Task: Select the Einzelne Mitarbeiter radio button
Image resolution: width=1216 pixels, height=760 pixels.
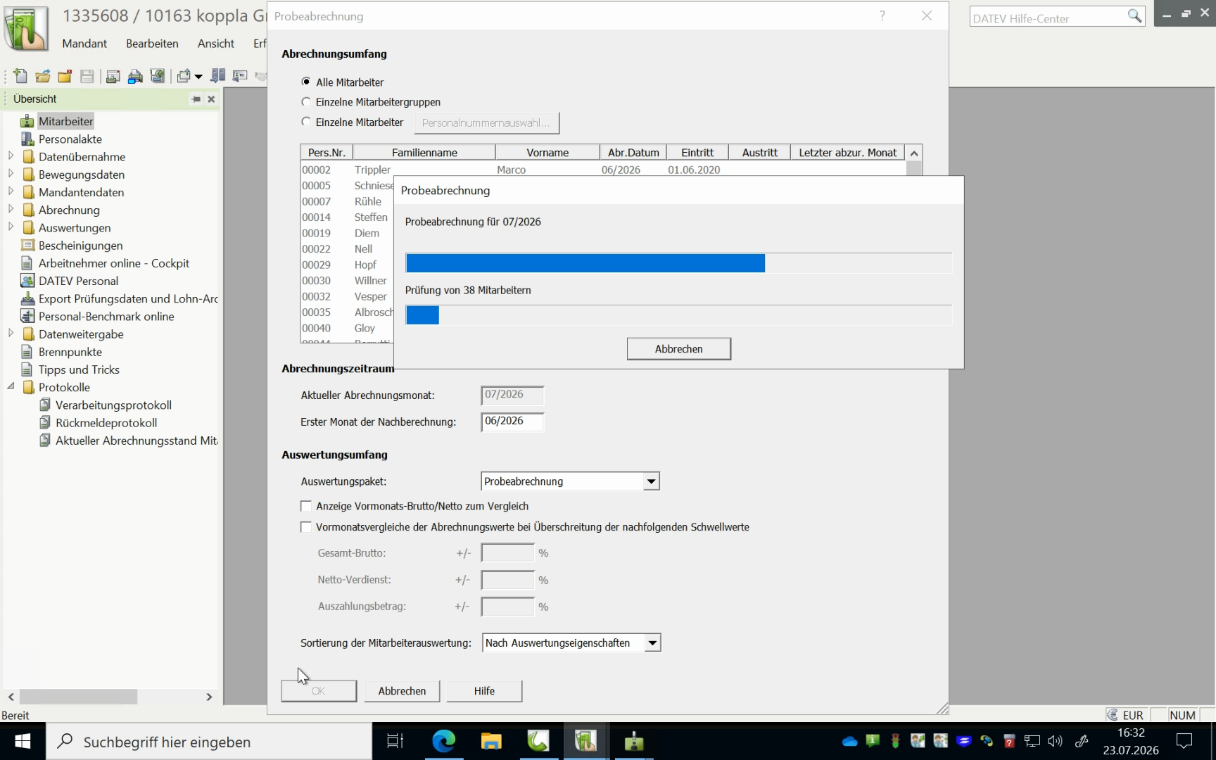Action: [x=306, y=122]
